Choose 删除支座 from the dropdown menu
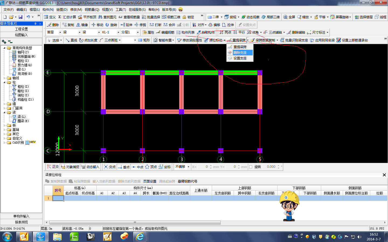The height and width of the screenshot is (242, 388). point(240,53)
